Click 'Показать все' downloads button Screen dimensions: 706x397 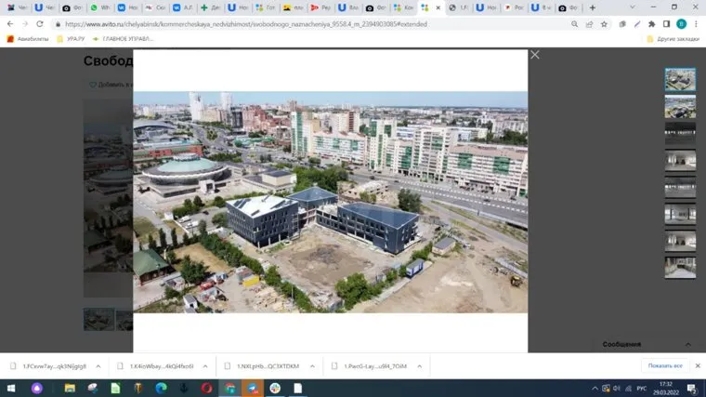665,366
